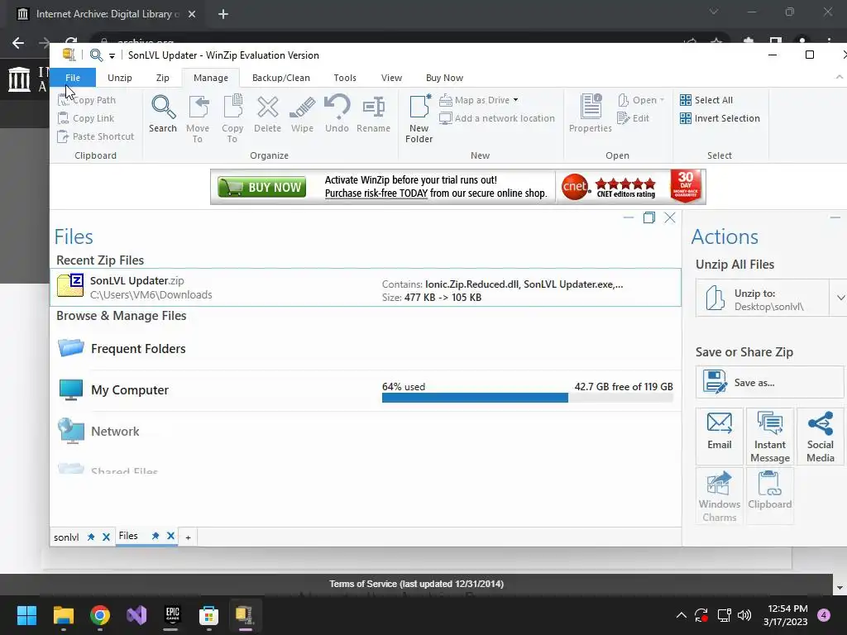Click the Undo icon
Image resolution: width=847 pixels, height=635 pixels.
tap(337, 114)
